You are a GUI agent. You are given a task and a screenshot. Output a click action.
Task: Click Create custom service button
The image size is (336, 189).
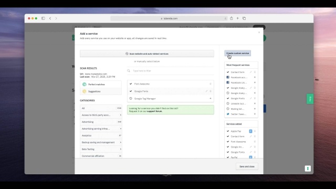[237, 53]
